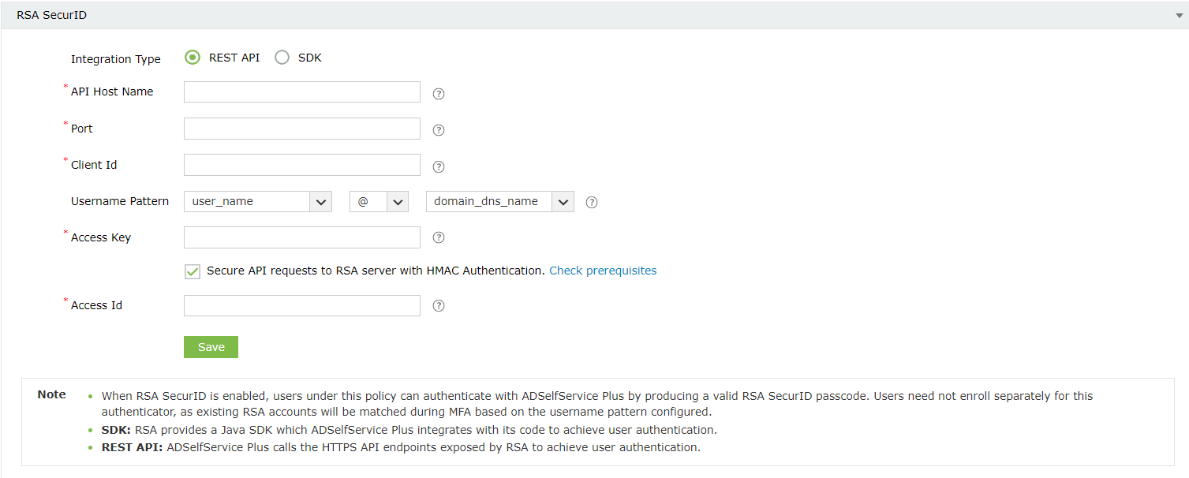The height and width of the screenshot is (478, 1189).
Task: Select SDK integration type
Action: [282, 58]
